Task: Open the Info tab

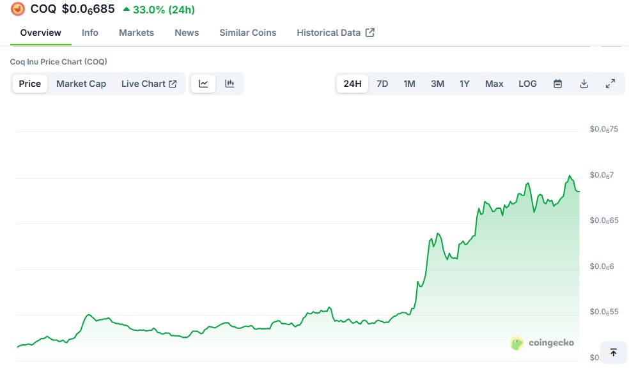Action: point(90,33)
